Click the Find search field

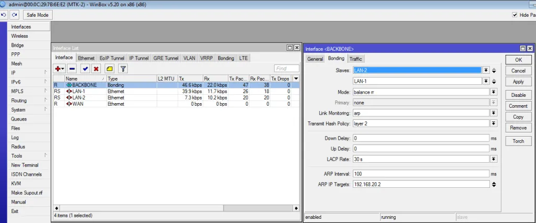[286, 69]
